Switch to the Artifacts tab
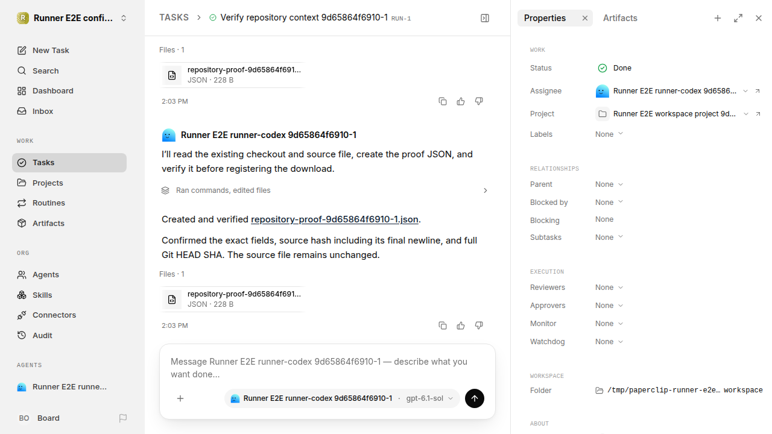Screen dimensions: 772x434 620,18
